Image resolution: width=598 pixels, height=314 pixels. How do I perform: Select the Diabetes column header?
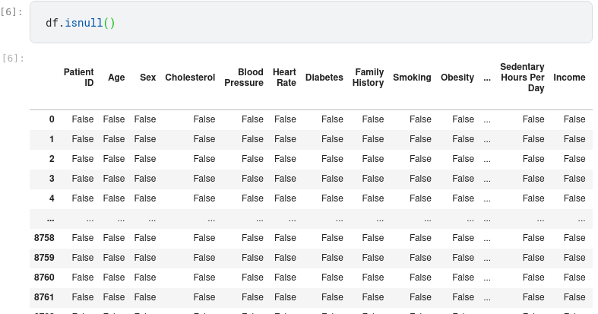point(324,78)
